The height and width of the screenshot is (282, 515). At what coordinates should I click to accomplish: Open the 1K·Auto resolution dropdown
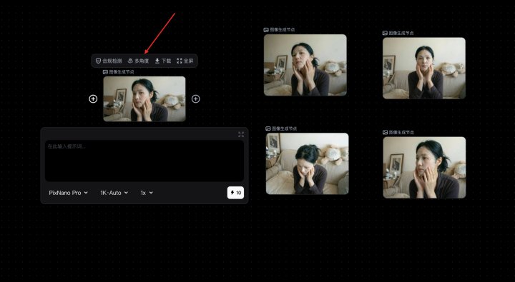click(114, 193)
